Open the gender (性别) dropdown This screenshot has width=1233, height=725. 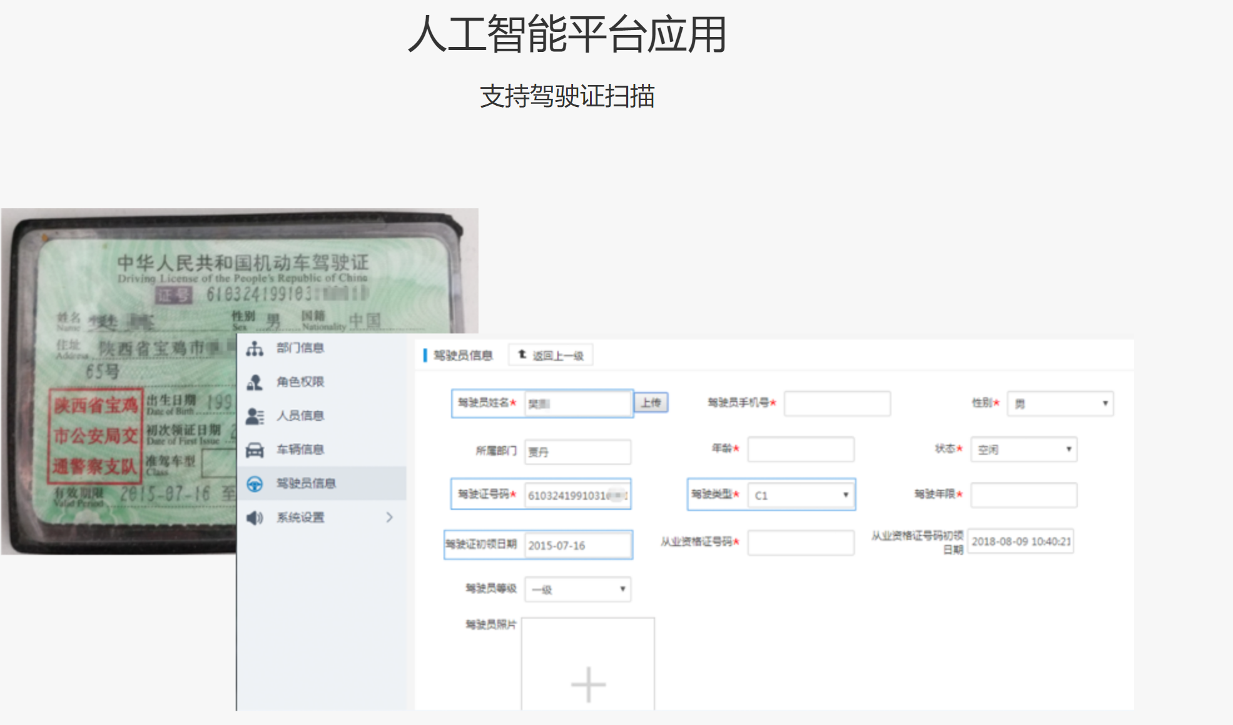click(x=1060, y=403)
